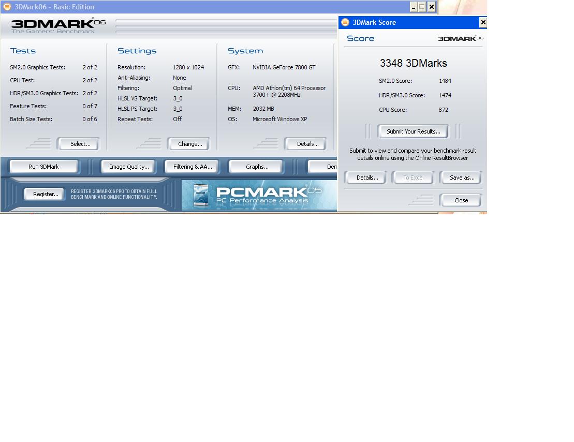
Task: Open Details in the 3DMark Score window
Action: pos(365,178)
